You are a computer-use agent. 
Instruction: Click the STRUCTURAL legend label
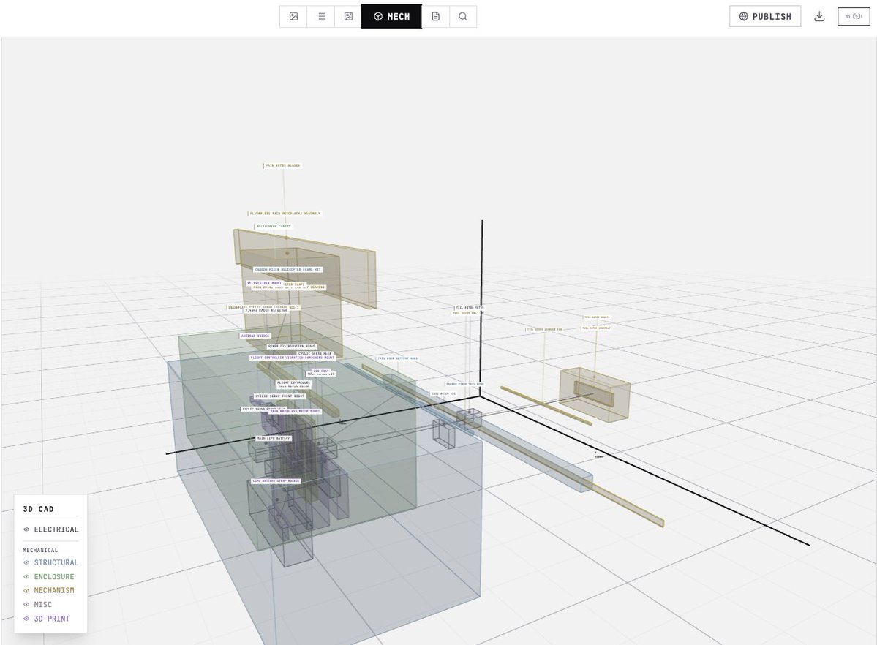56,563
